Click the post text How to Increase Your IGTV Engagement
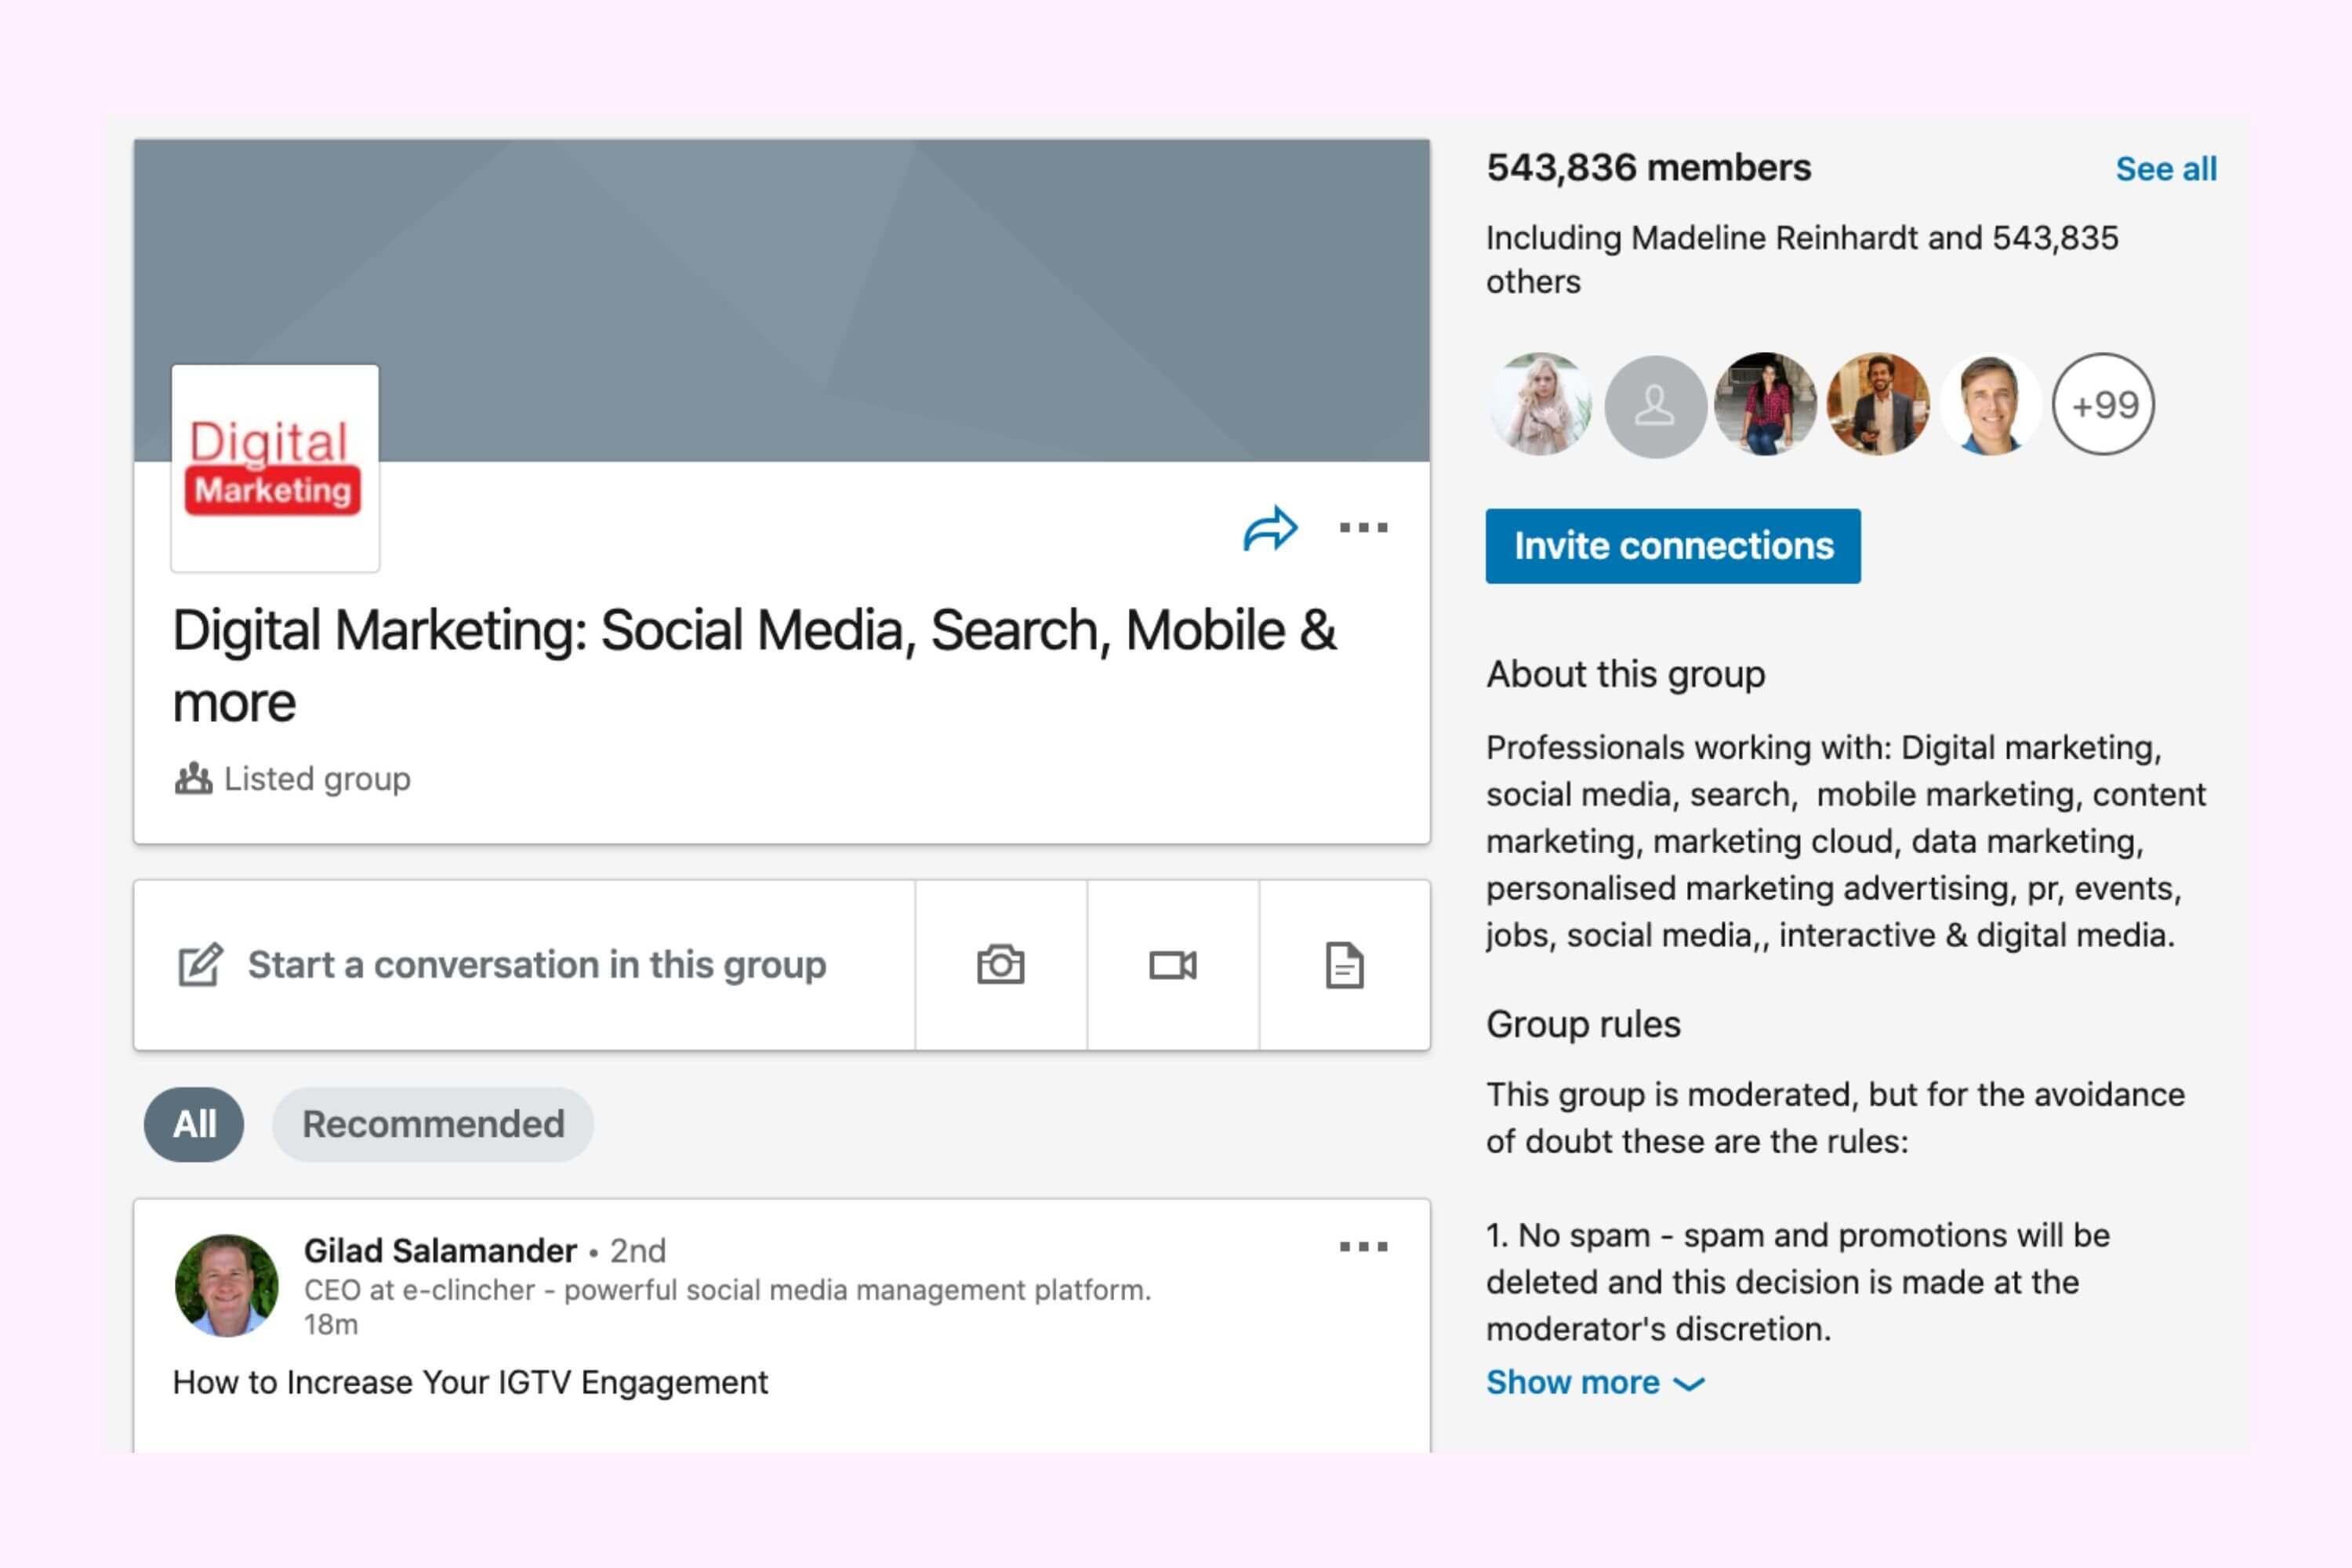2352x1568 pixels. [470, 1382]
